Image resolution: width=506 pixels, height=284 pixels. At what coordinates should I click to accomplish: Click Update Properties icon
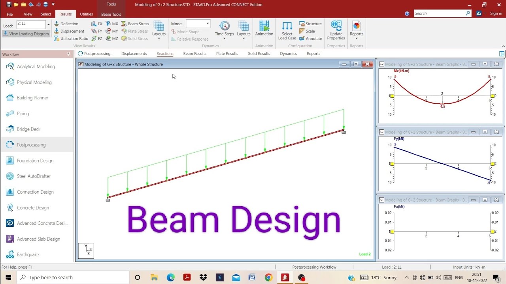click(336, 30)
